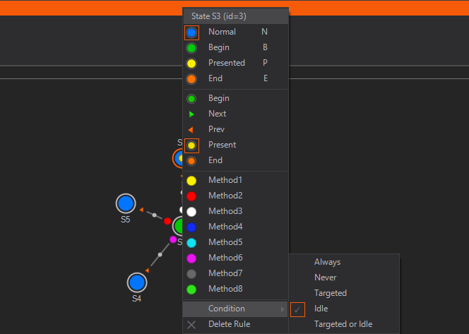Expand the Condition submenu
The height and width of the screenshot is (334, 469).
(x=227, y=309)
